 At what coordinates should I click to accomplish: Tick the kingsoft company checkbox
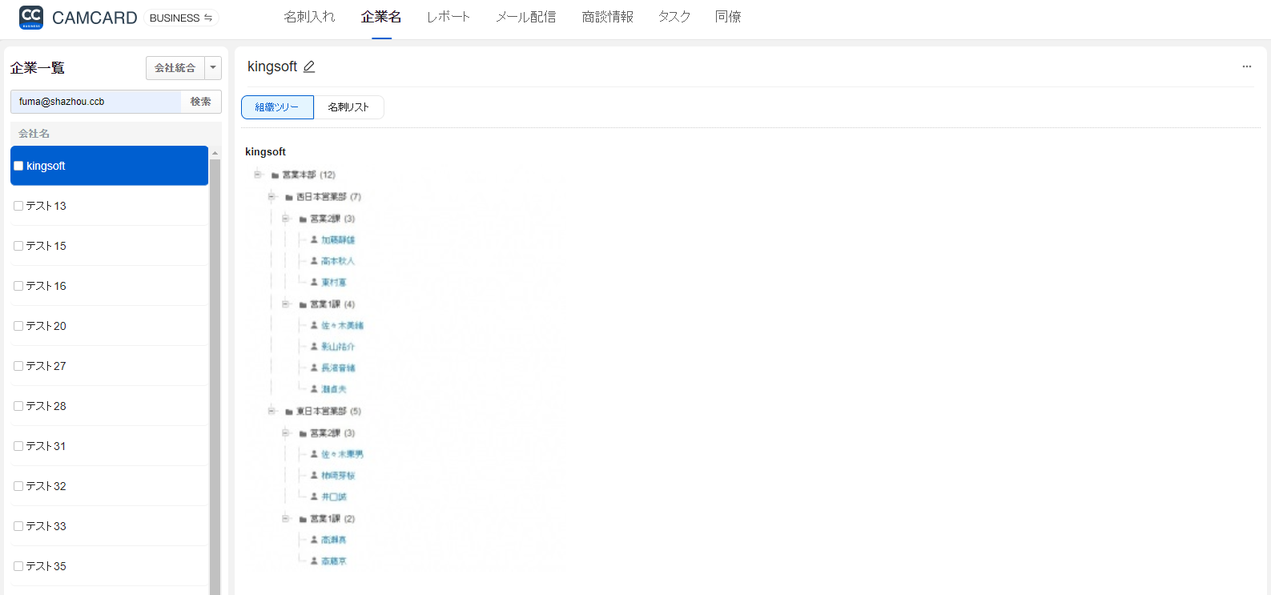click(x=18, y=166)
